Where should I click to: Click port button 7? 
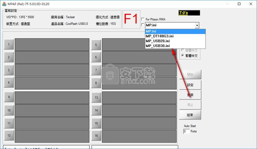pyautogui.click(x=96, y=70)
